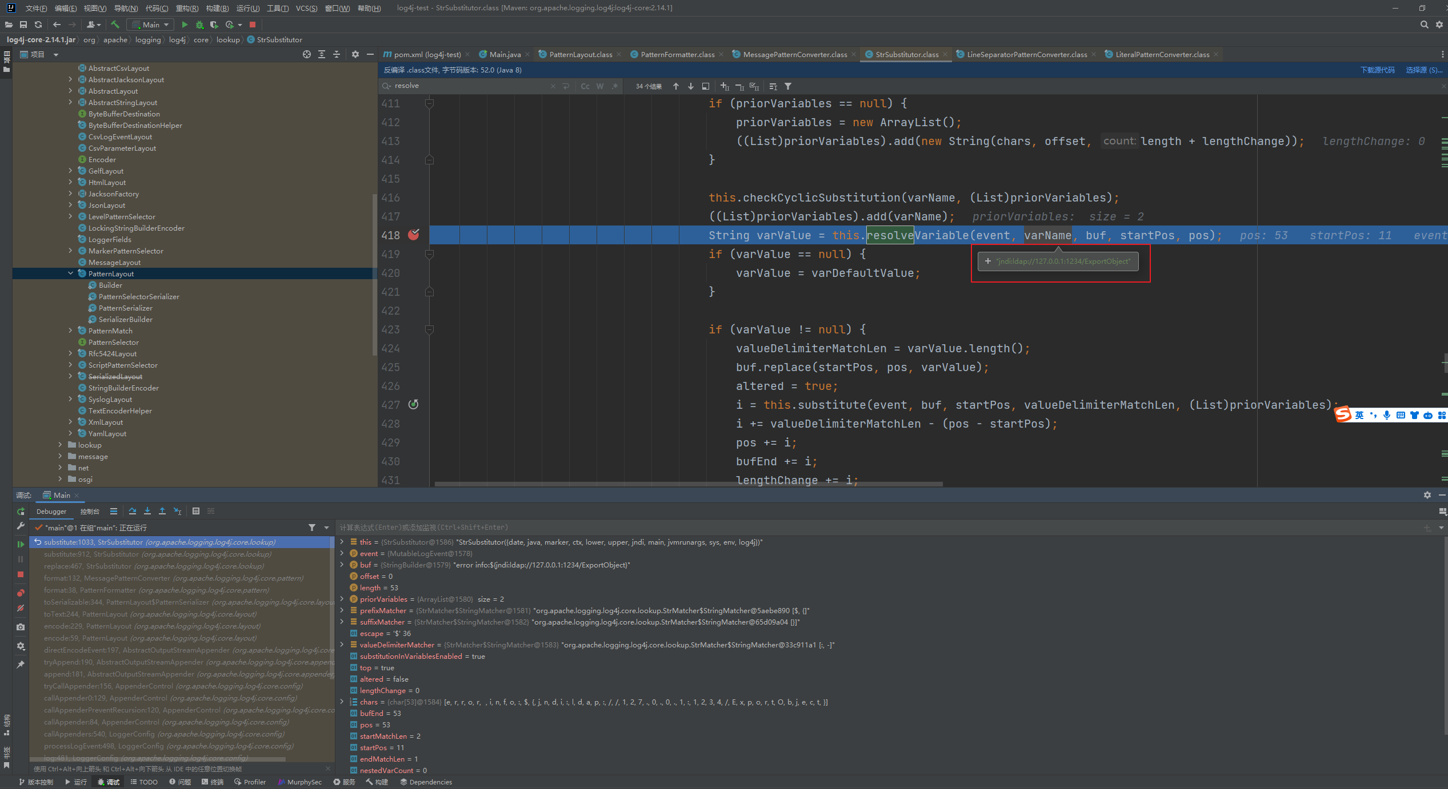Filter debugger frames with funnel icon
Screen dimensions: 1448x789
312,528
